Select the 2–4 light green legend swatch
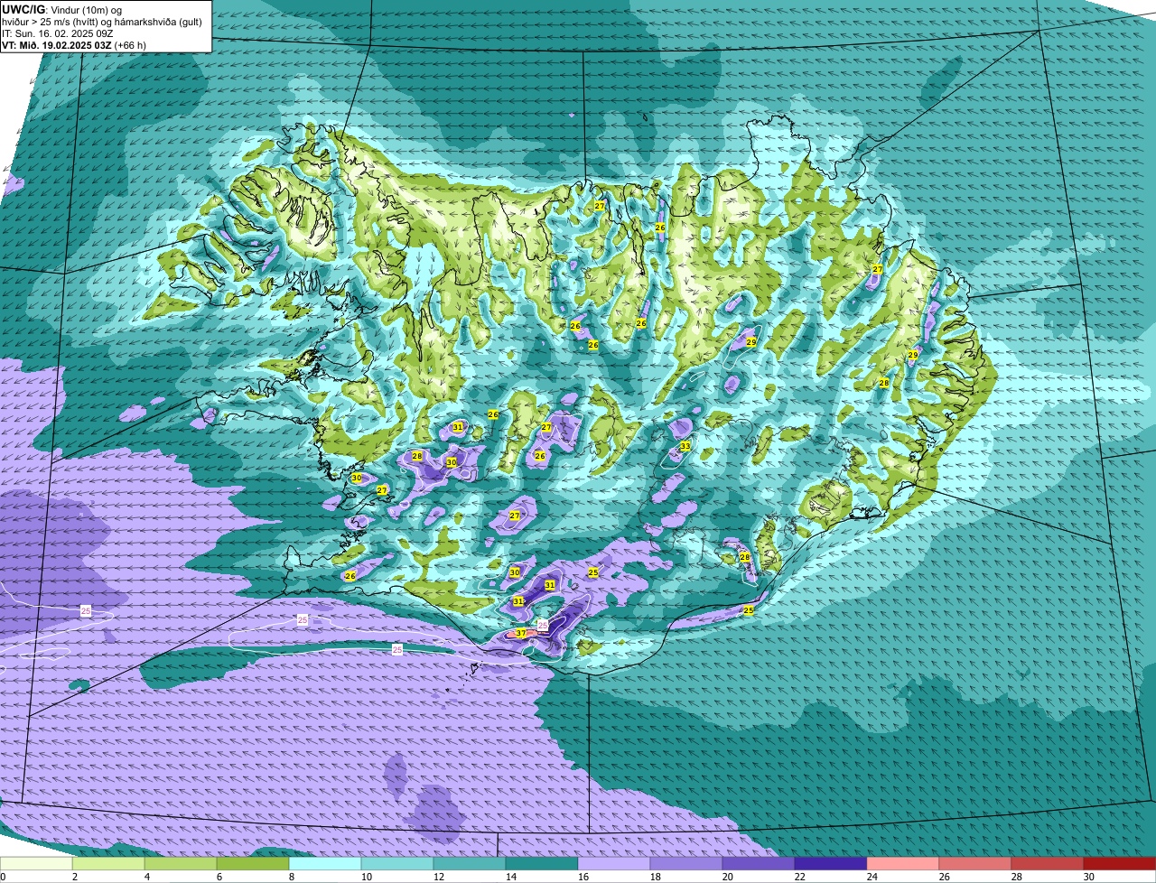1156x883 pixels. (x=108, y=864)
